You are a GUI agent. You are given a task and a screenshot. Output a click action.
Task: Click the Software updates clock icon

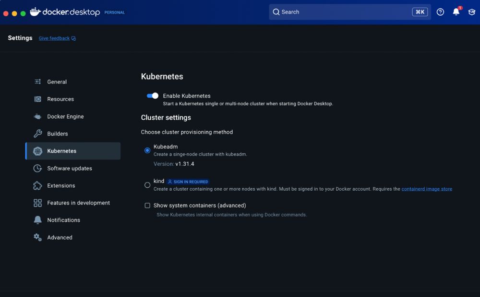(37, 168)
